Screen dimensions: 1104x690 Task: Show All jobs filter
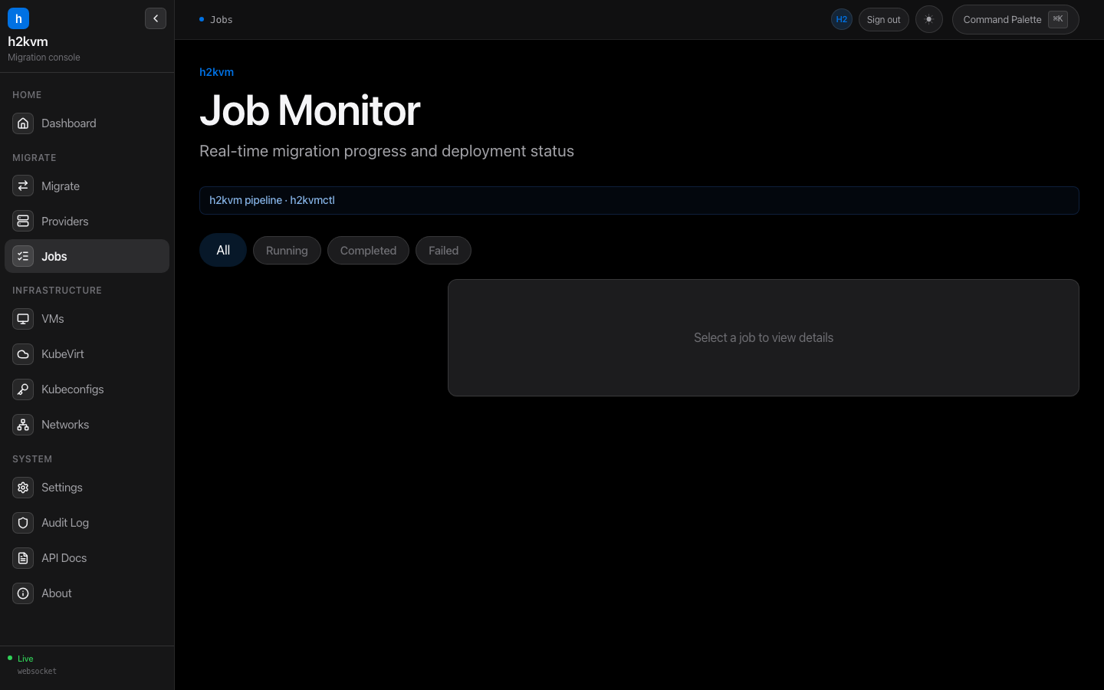click(x=223, y=250)
